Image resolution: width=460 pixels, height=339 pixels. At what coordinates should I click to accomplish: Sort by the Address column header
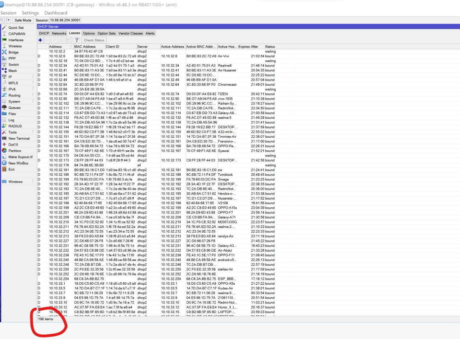tap(61, 47)
